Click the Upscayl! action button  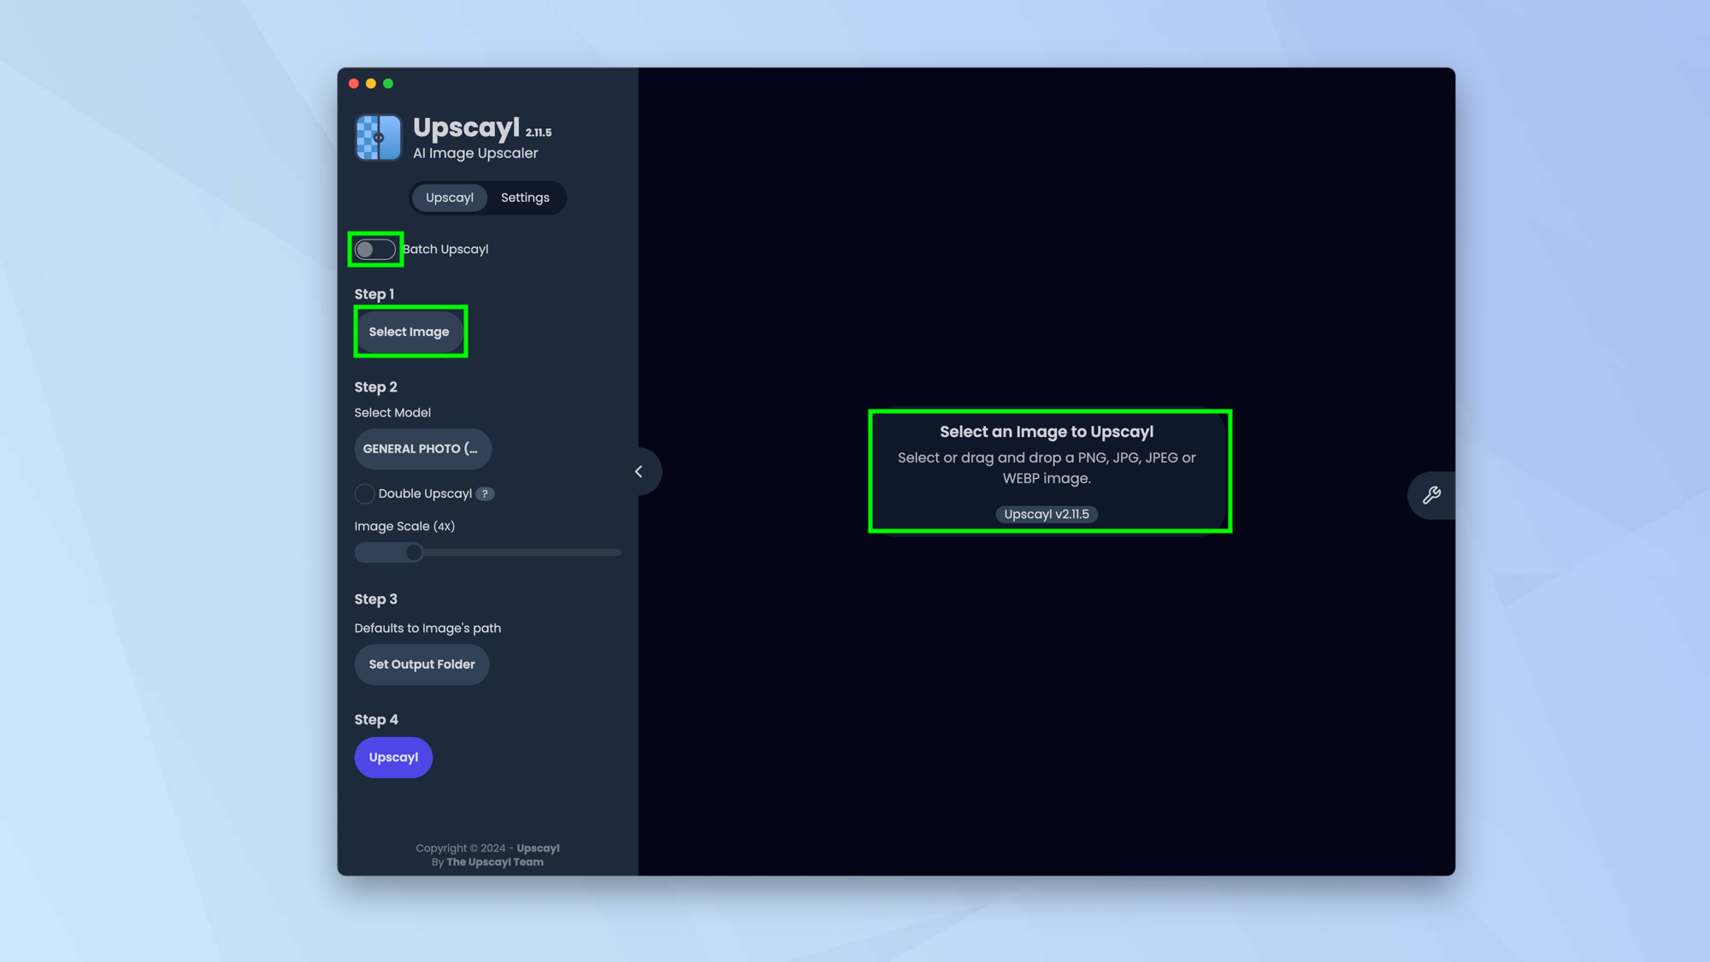[393, 757]
